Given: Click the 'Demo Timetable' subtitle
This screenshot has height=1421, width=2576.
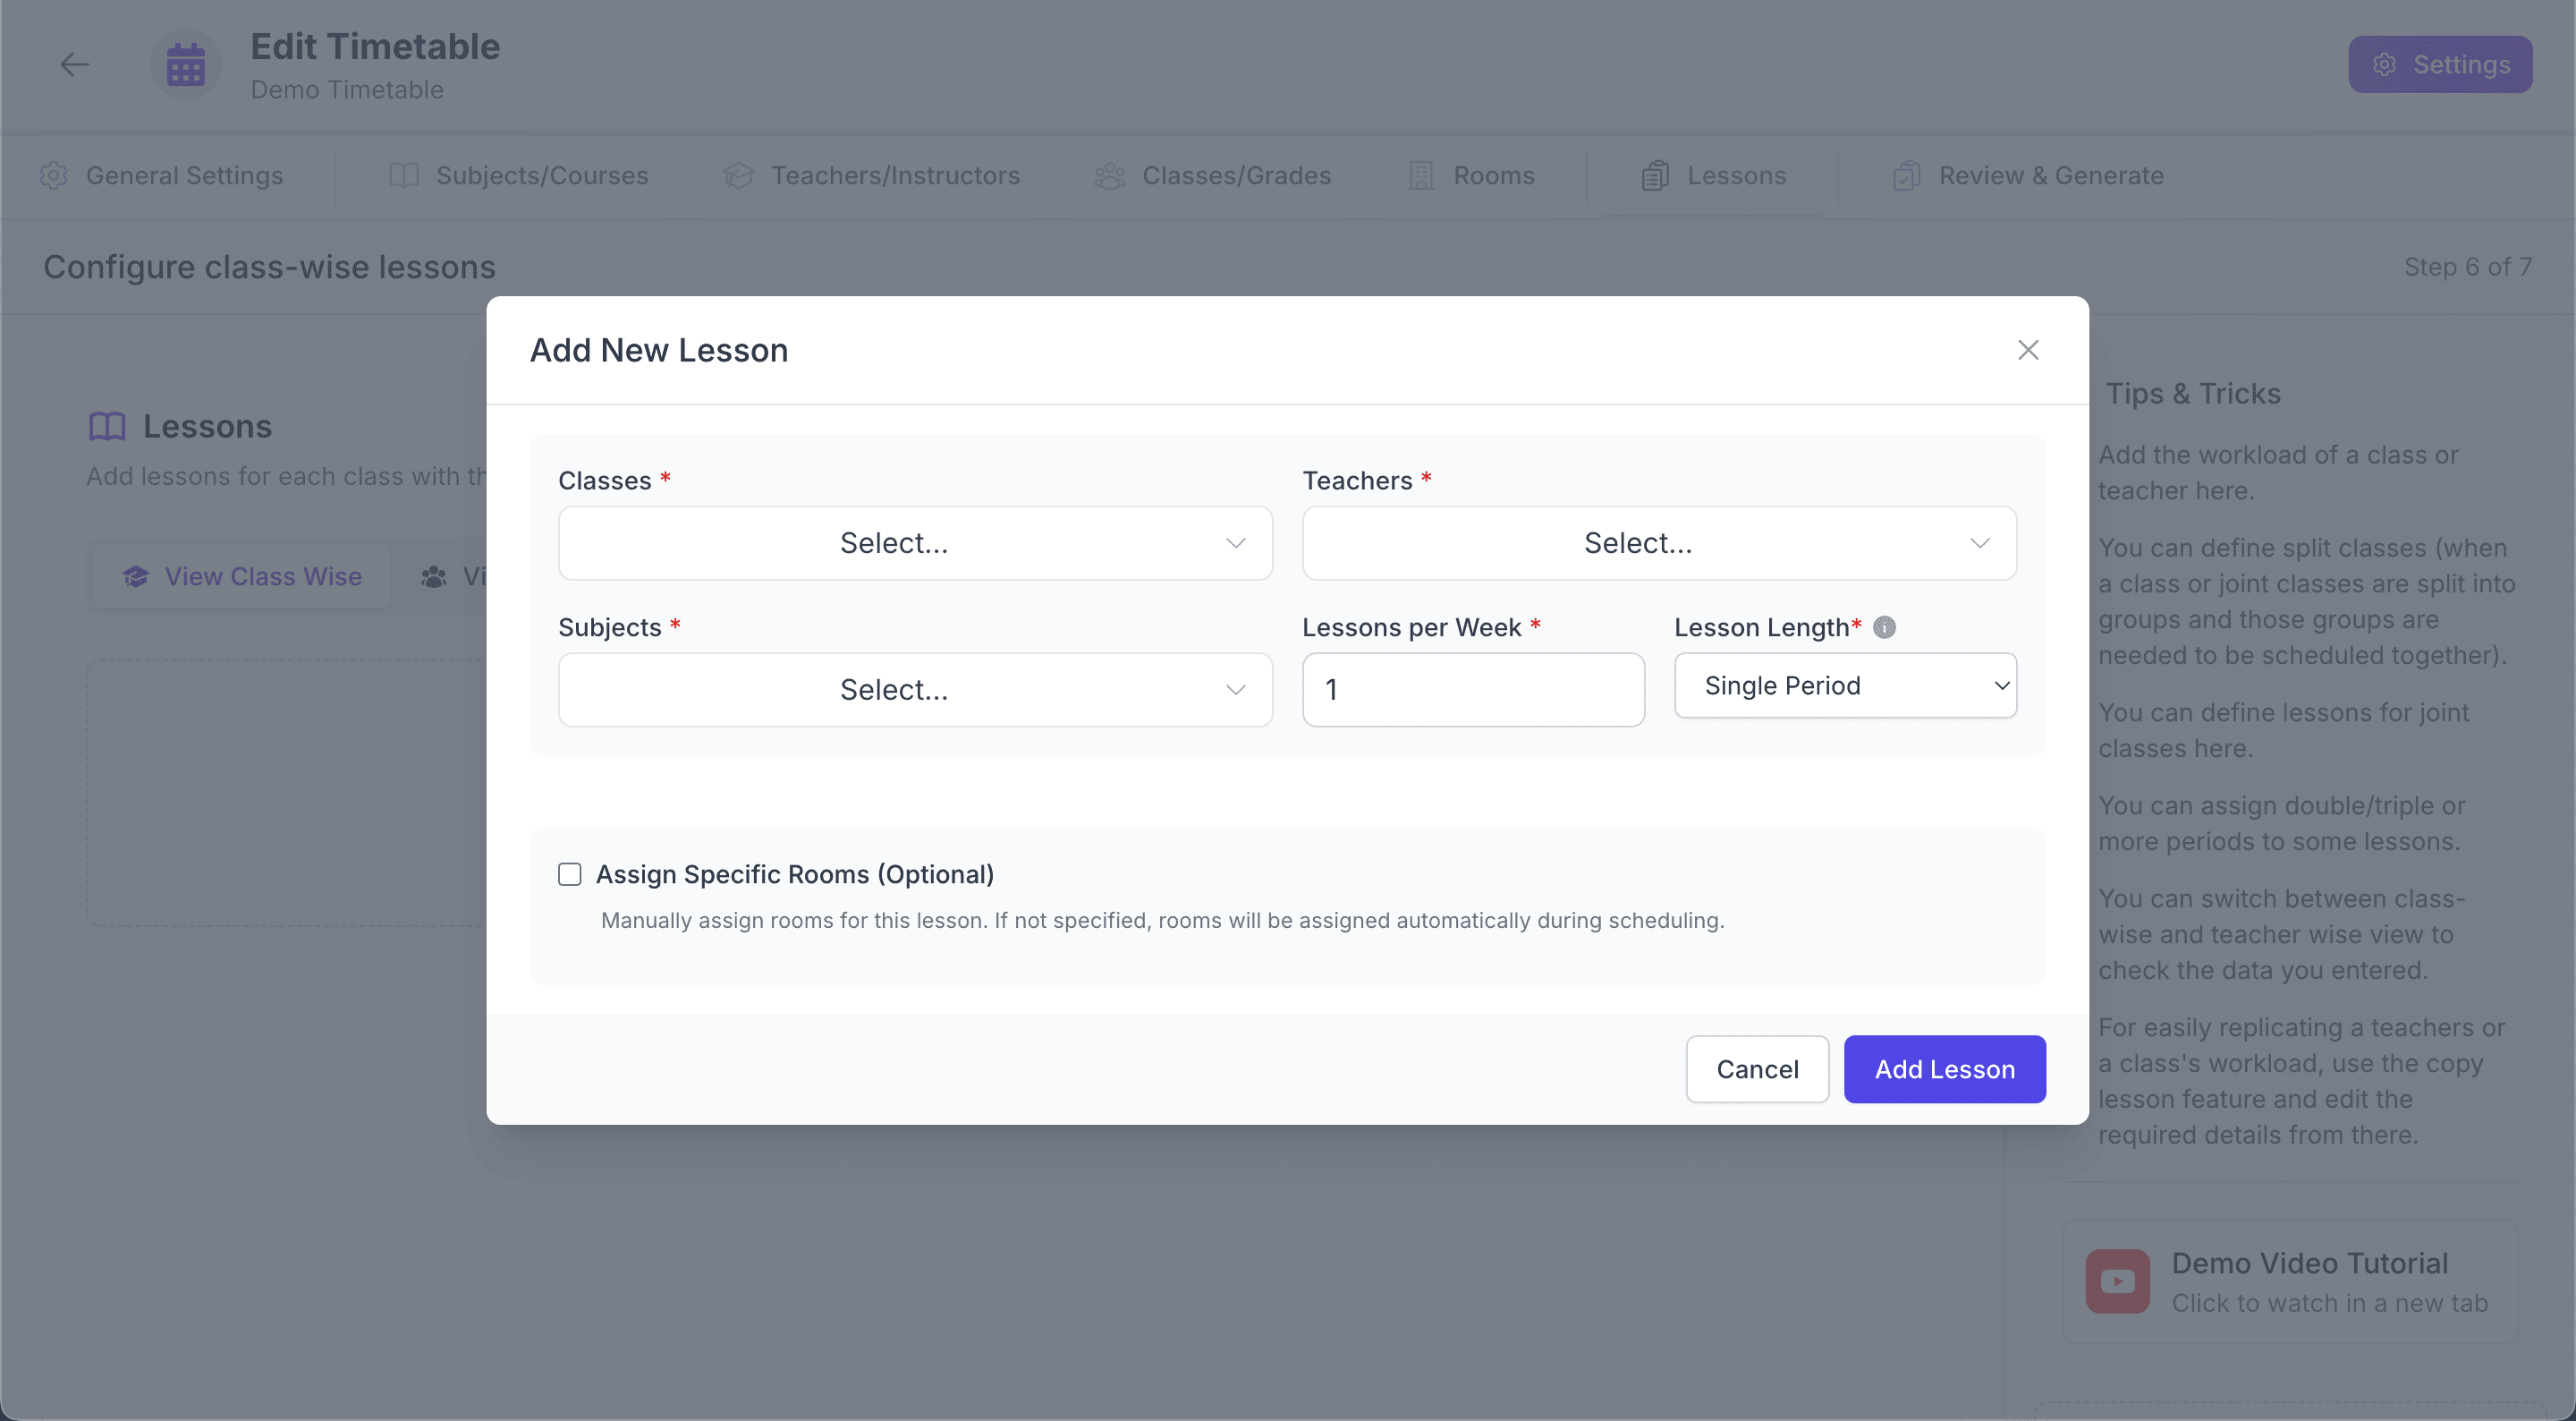Looking at the screenshot, I should click(347, 90).
